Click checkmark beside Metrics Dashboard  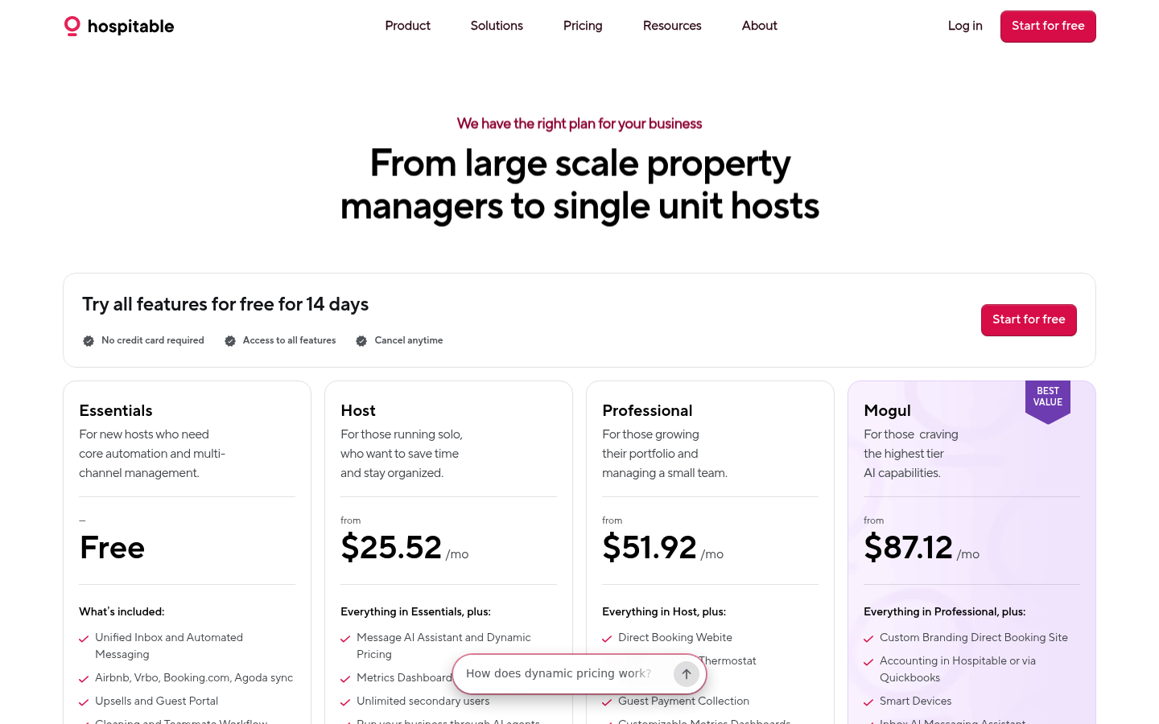pos(345,679)
